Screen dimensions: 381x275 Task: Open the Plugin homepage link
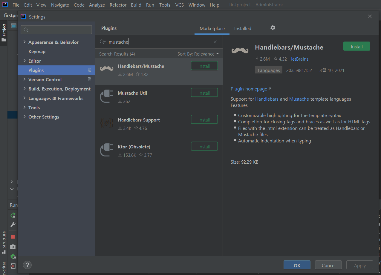[251, 89]
